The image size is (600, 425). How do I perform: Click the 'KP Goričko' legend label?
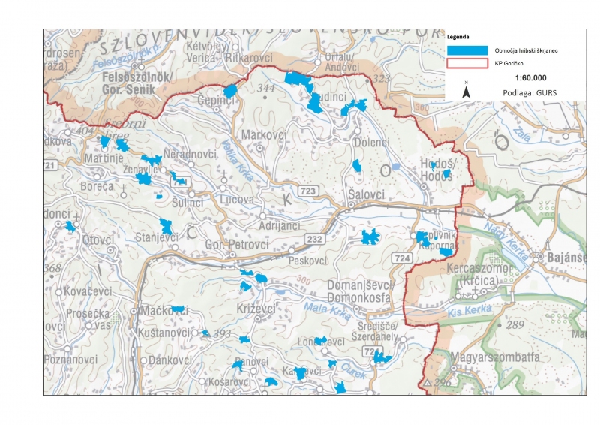(x=508, y=63)
